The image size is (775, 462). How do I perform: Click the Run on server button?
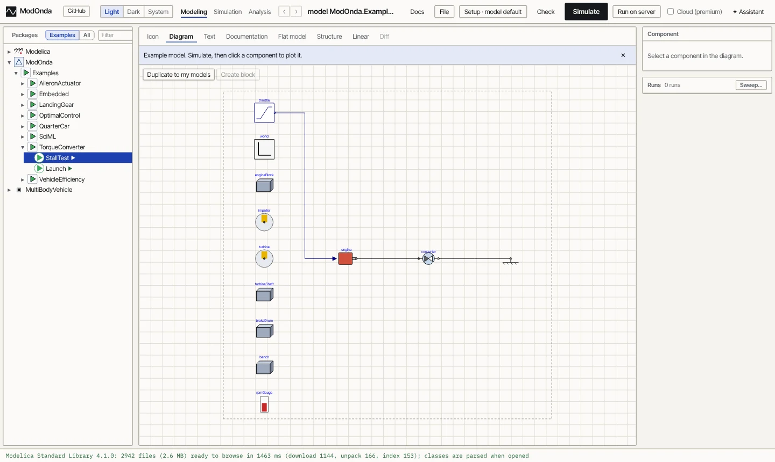(x=637, y=12)
